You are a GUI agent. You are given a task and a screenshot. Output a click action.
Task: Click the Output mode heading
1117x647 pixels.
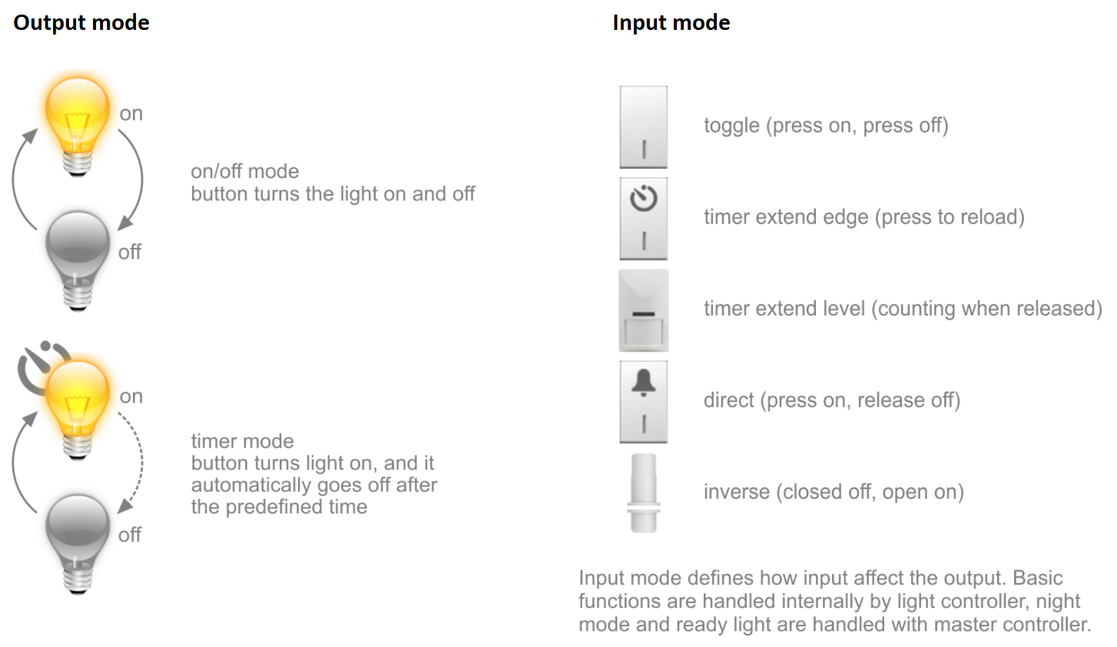click(81, 23)
